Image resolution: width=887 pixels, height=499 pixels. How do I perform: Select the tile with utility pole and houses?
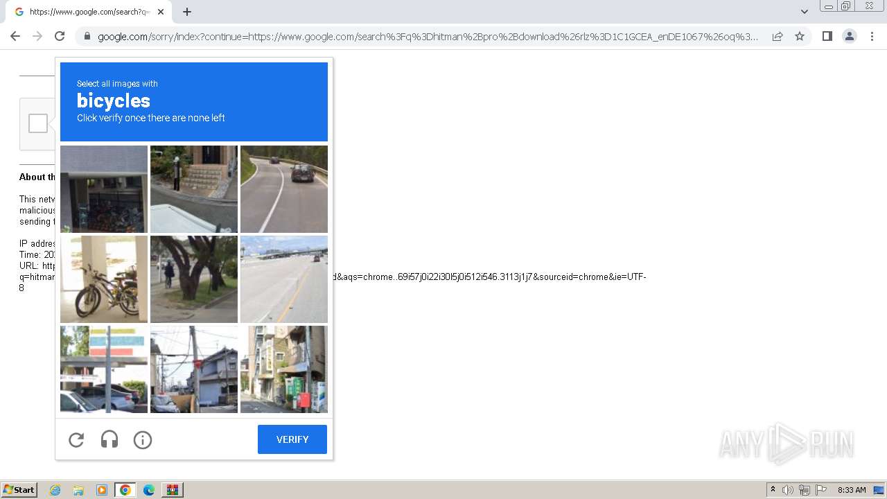click(x=194, y=369)
